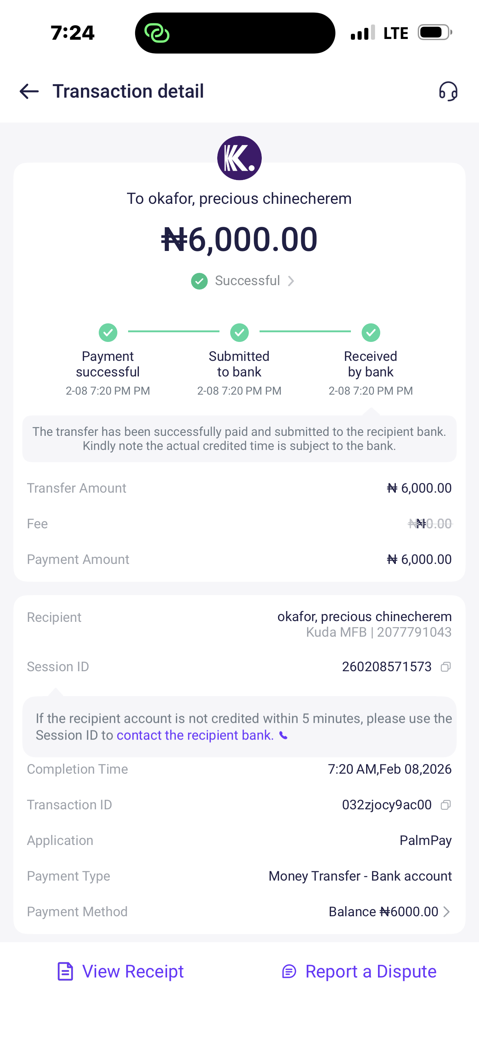Tap the back arrow icon

coord(29,91)
